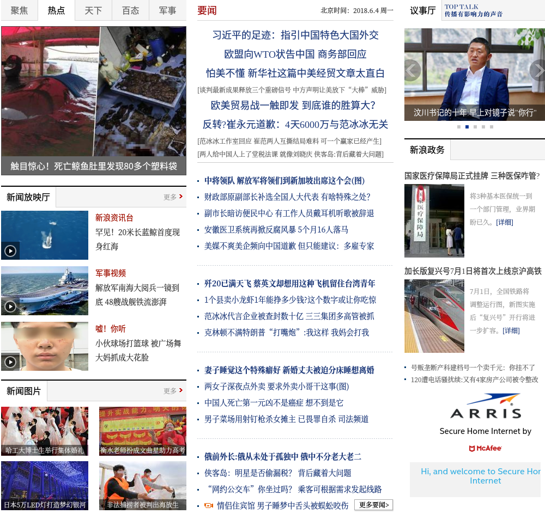Select the second carousel indicator dot
This screenshot has height=514, width=545.
467,127
